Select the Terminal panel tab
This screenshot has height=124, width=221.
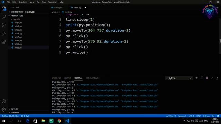click(x=78, y=78)
